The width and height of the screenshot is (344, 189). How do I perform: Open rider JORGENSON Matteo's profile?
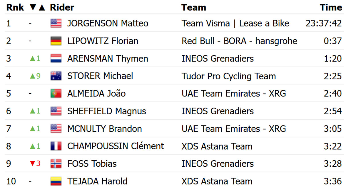tap(107, 23)
